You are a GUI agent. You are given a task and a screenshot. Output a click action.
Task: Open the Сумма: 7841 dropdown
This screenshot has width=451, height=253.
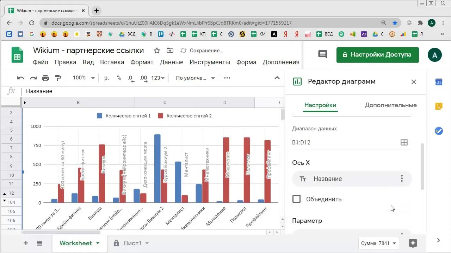click(x=379, y=243)
